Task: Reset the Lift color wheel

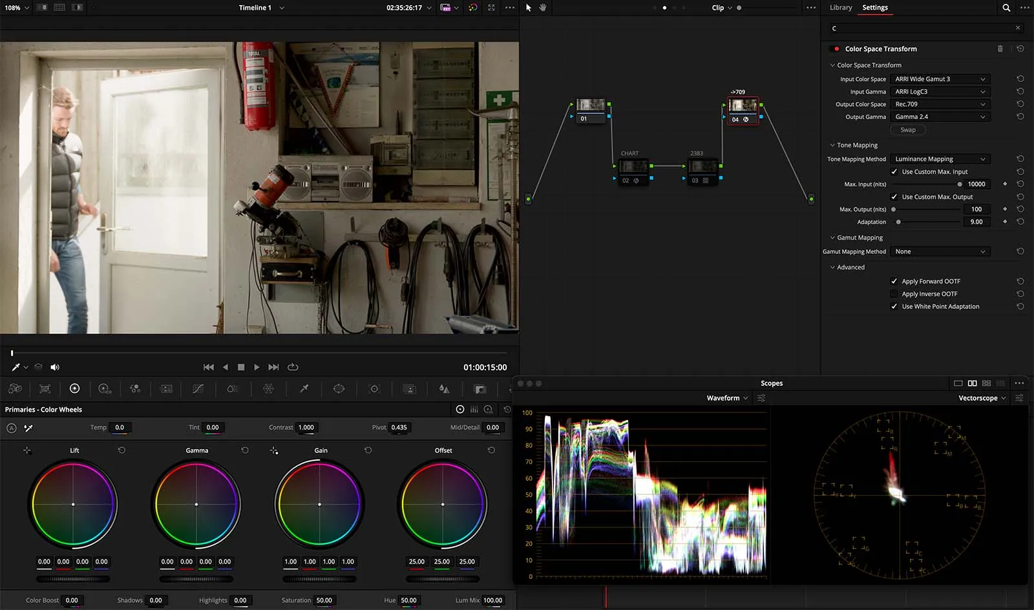Action: (x=121, y=450)
